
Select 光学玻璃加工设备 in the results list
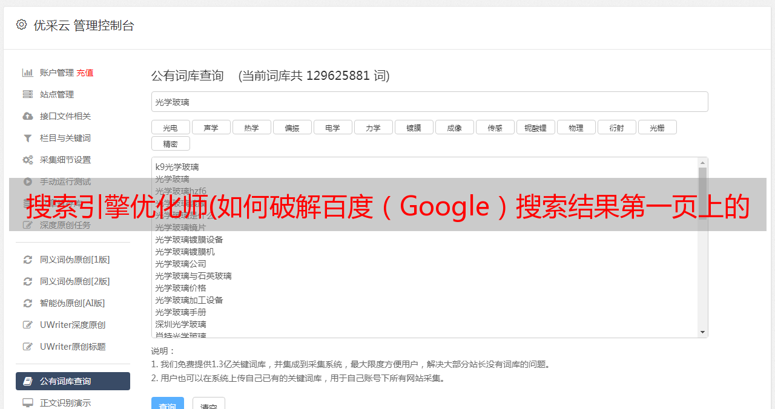coord(189,300)
